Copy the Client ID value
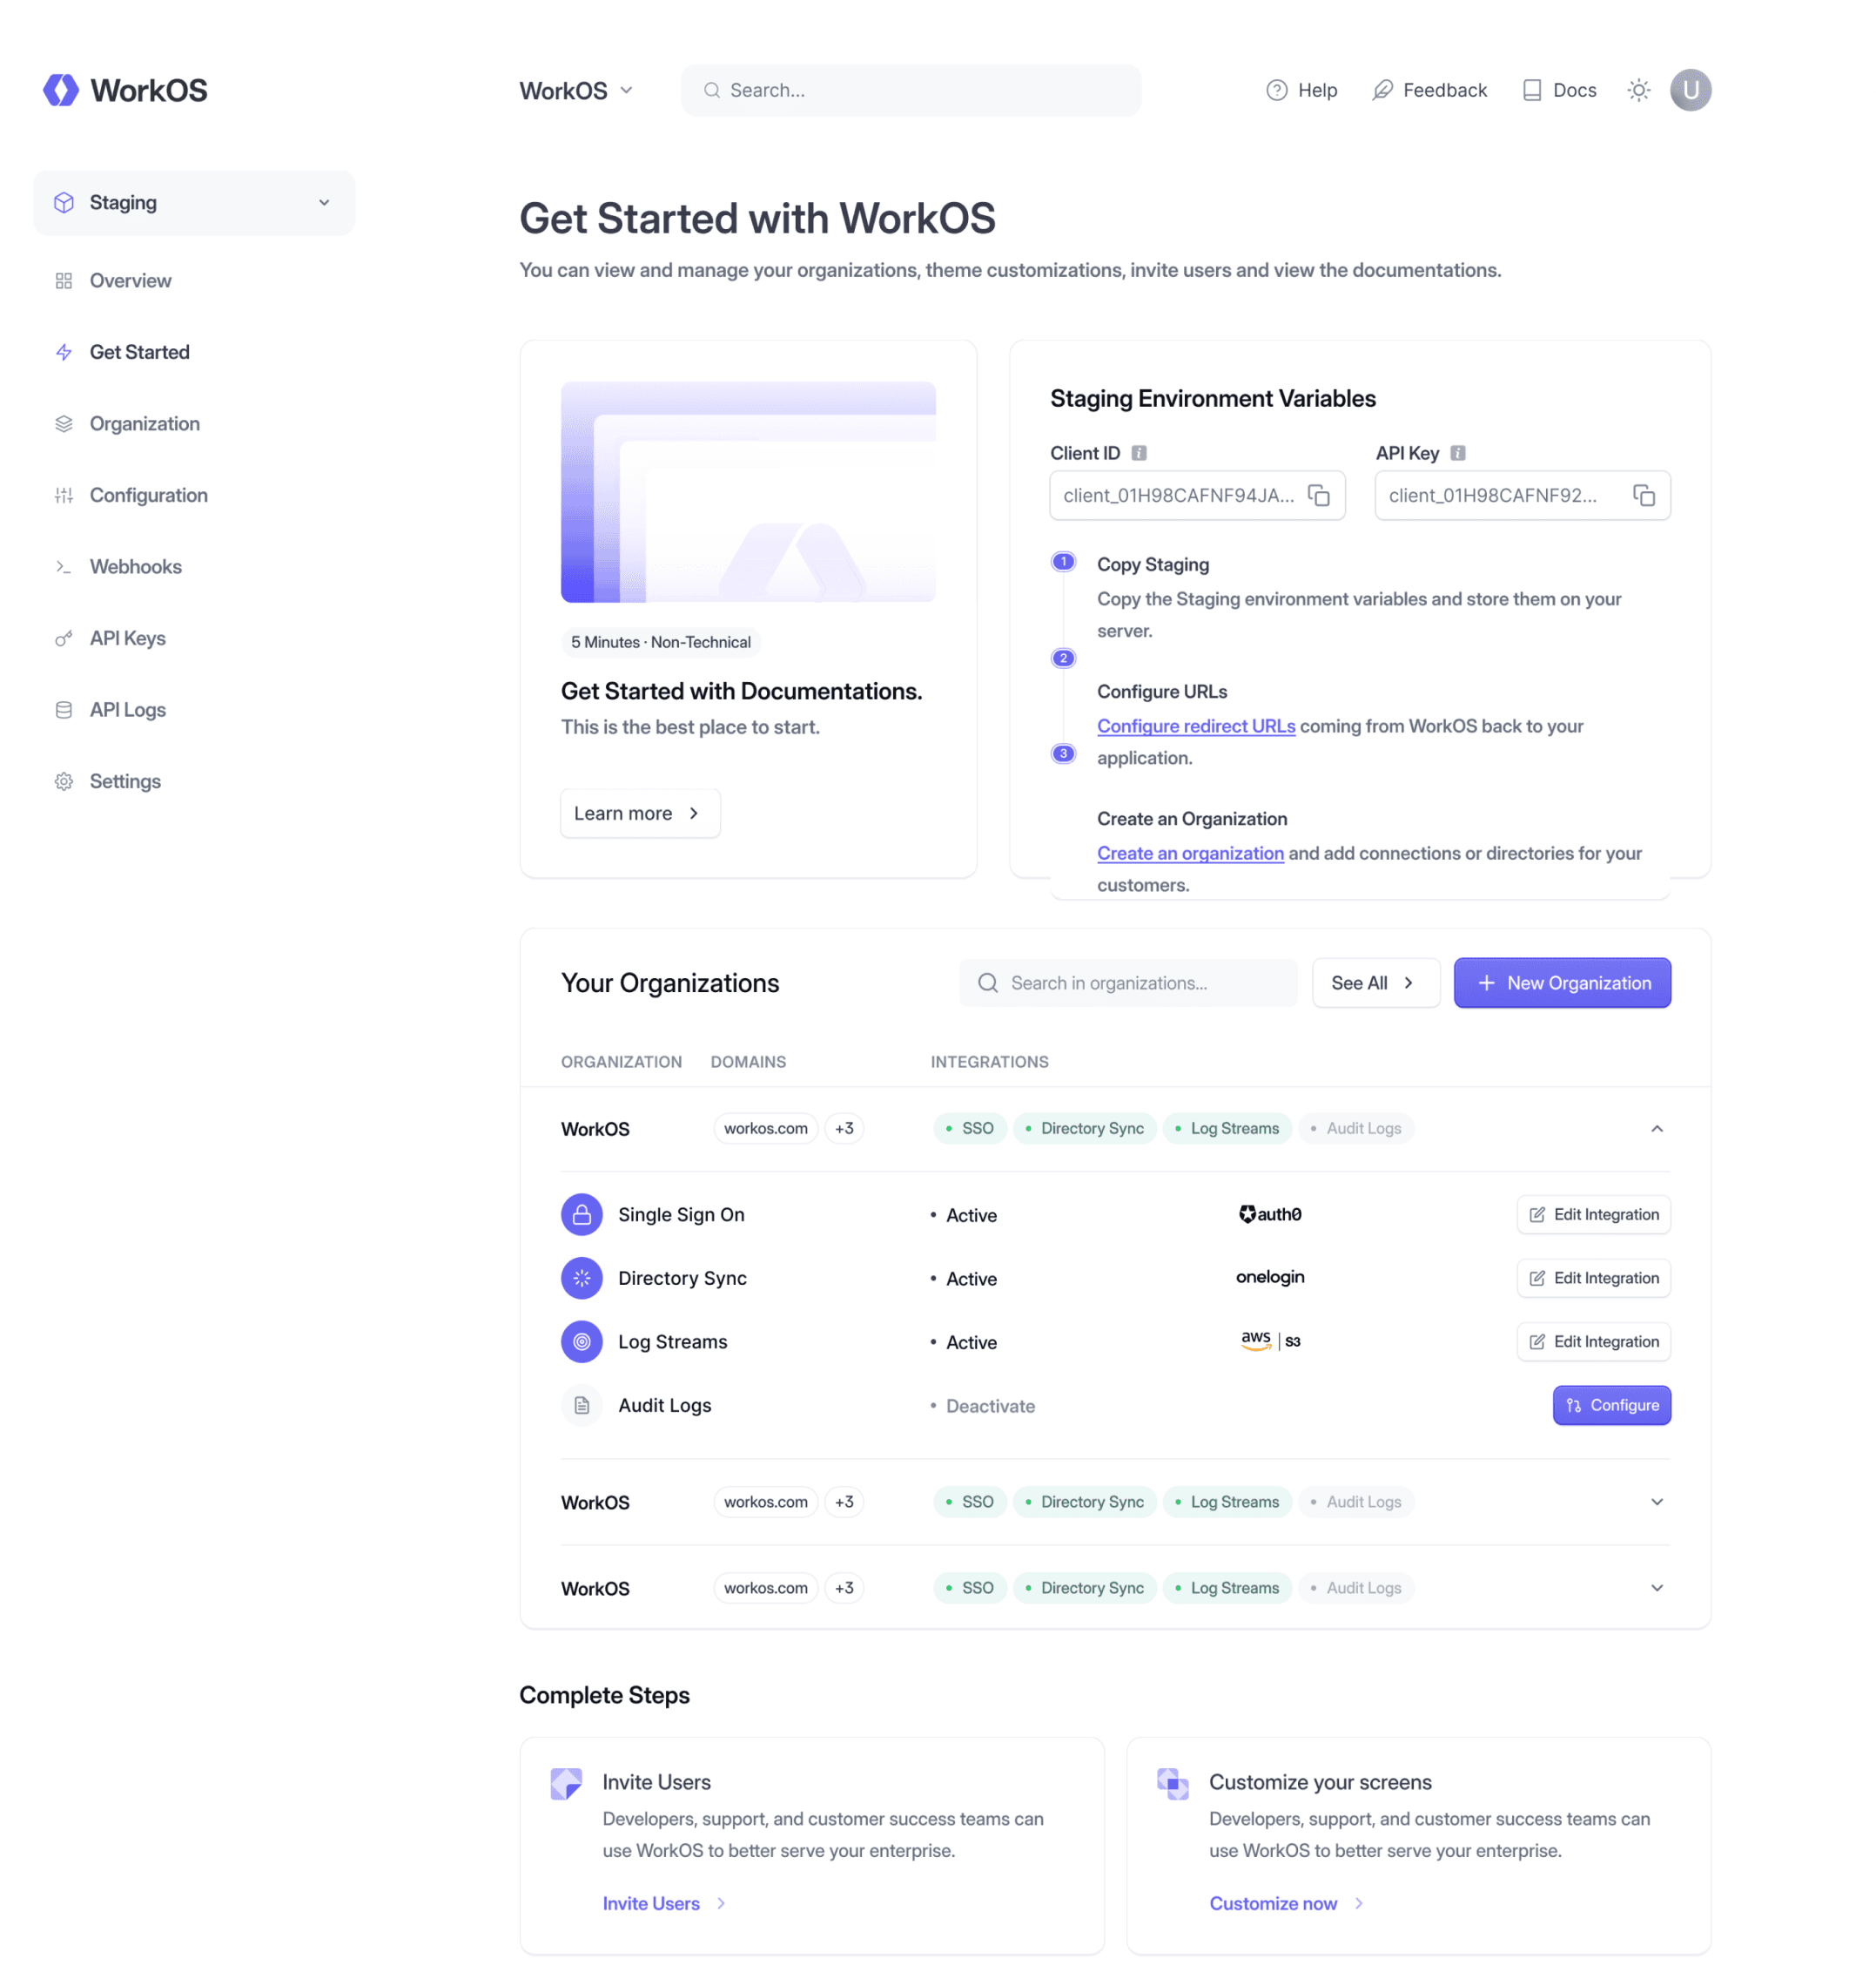 click(1319, 496)
